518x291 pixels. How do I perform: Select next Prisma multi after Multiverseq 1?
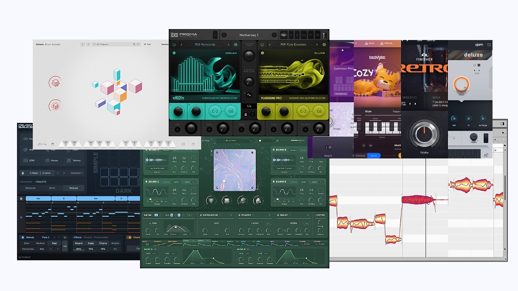[x=274, y=35]
